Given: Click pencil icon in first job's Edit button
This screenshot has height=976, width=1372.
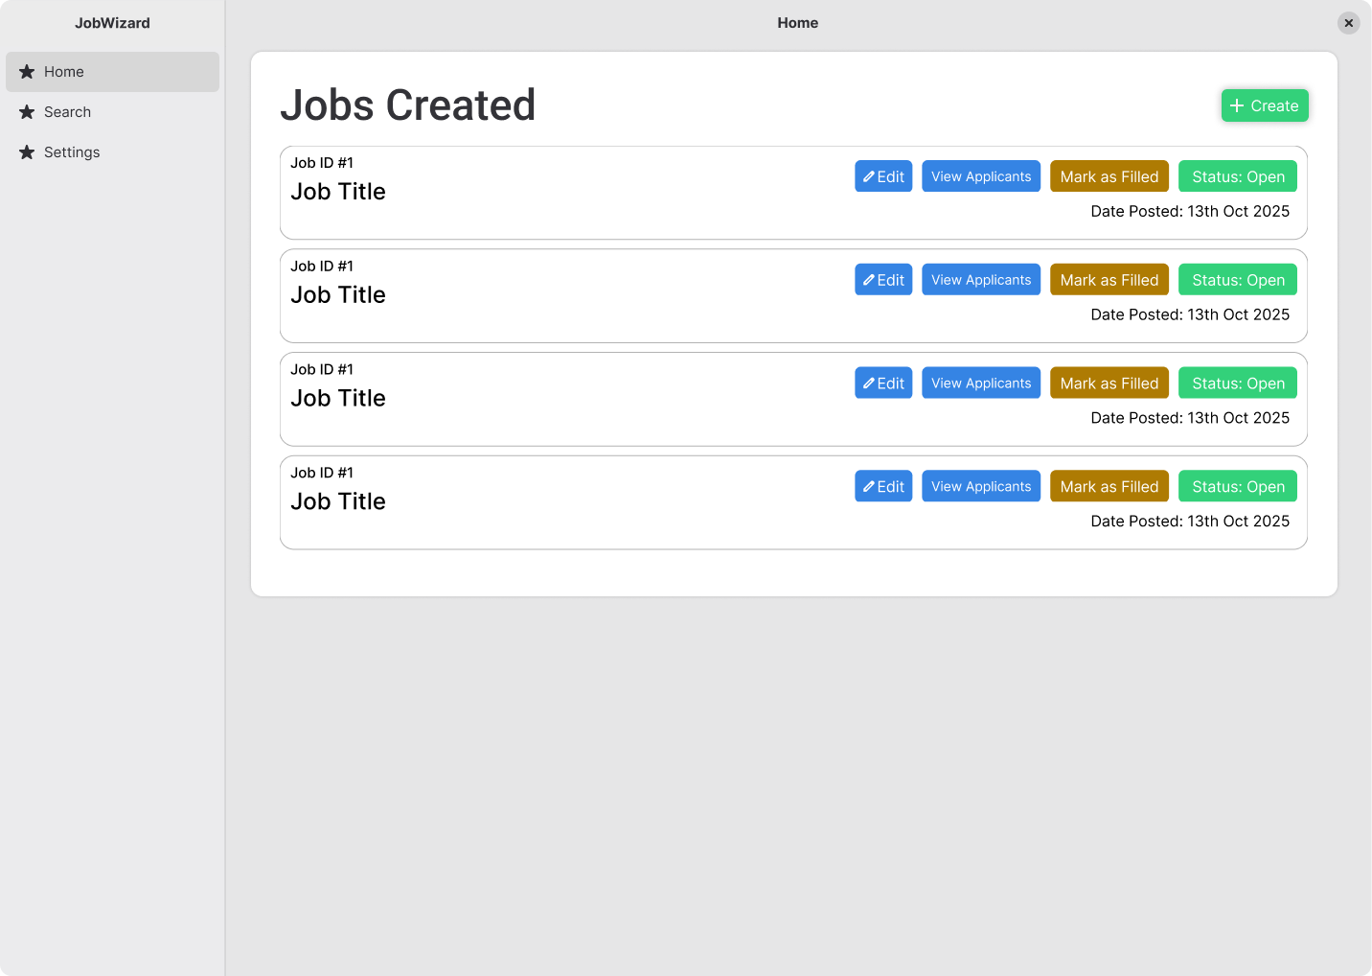Looking at the screenshot, I should pyautogui.click(x=869, y=176).
